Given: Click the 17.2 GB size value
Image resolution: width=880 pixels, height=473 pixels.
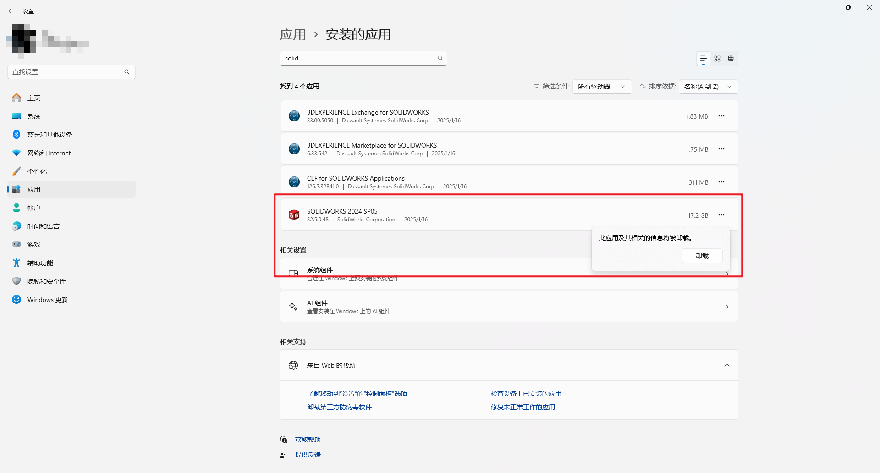Looking at the screenshot, I should click(x=698, y=215).
